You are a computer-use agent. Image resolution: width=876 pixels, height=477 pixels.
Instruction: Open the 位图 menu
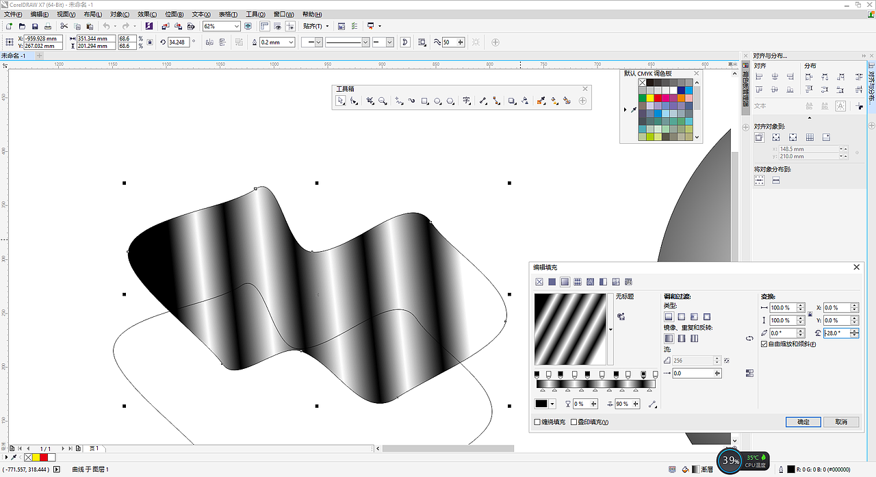(x=174, y=14)
